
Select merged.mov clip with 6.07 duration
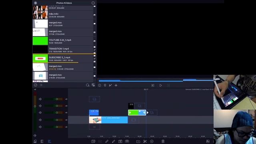coord(63,24)
